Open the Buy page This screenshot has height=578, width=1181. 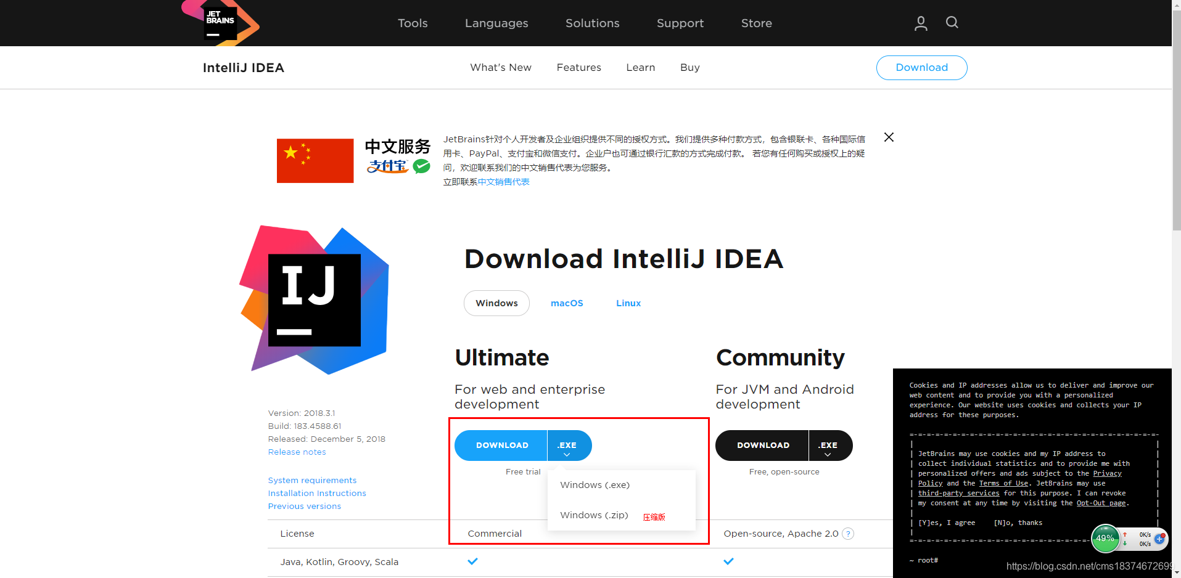[x=690, y=68]
